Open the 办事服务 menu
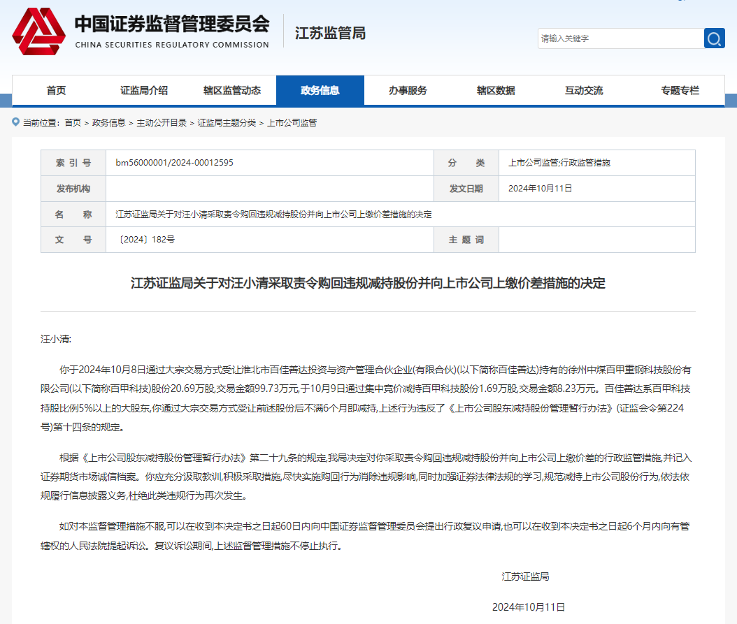Screen dimensions: 737x624 [x=408, y=90]
